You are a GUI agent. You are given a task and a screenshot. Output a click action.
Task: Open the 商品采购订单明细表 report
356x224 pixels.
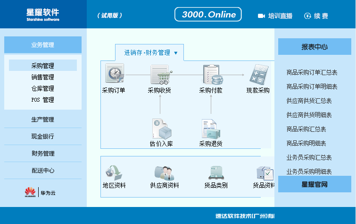coord(312,86)
